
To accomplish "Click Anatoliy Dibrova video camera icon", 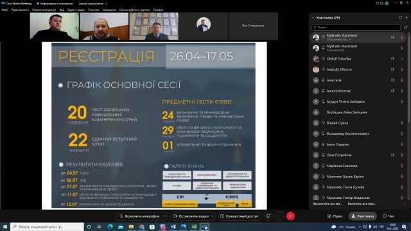I will tap(392, 69).
